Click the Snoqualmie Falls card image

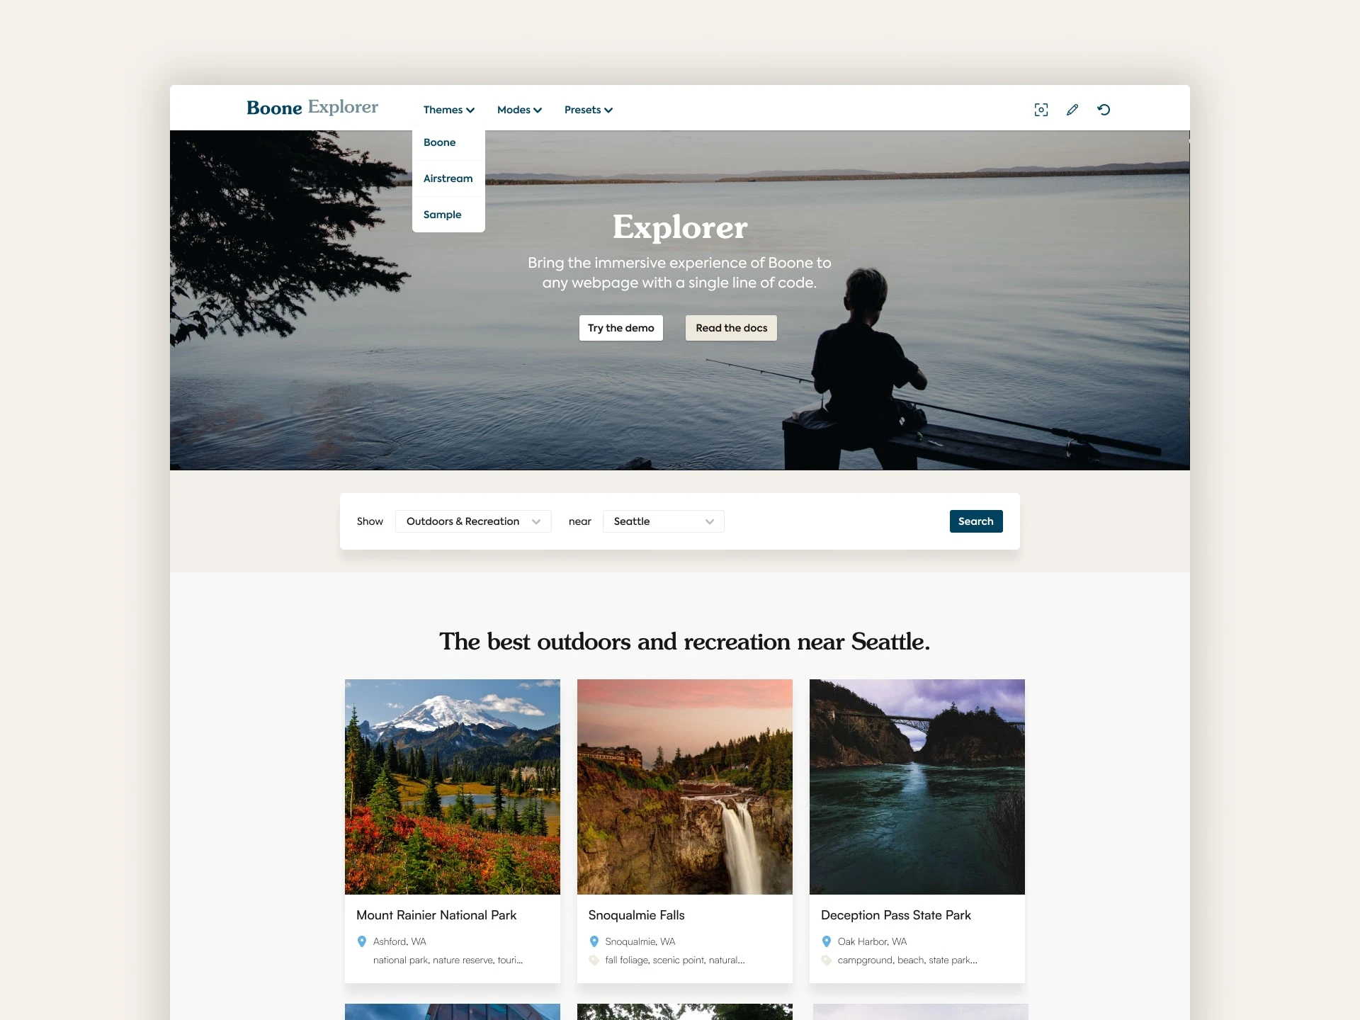coord(684,786)
